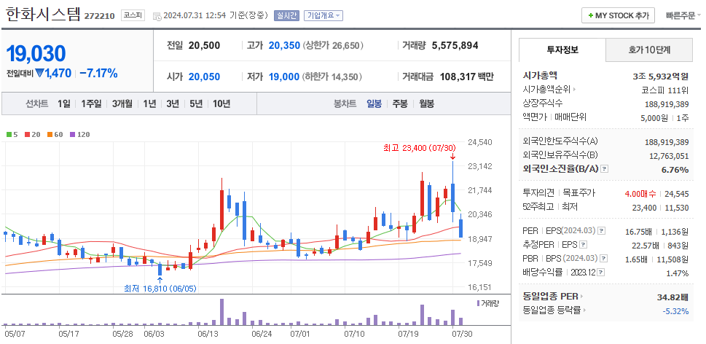Click the 동일업종 PER link
Screen dimensions: 706x344
click(x=551, y=297)
